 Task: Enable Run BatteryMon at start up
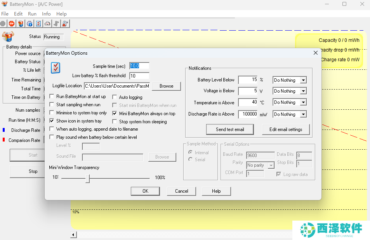point(52,96)
